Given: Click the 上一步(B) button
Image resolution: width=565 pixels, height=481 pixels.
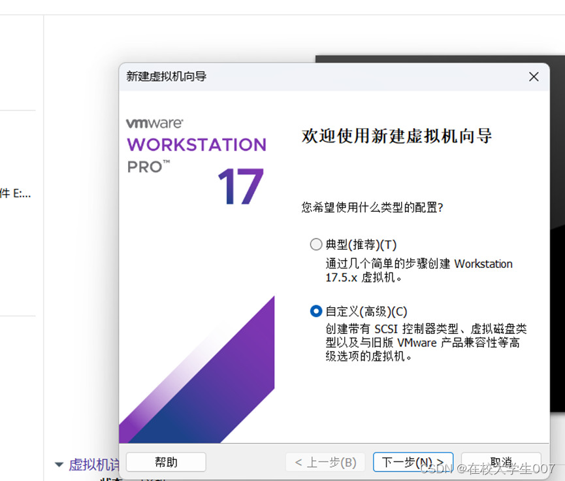Looking at the screenshot, I should tap(325, 462).
